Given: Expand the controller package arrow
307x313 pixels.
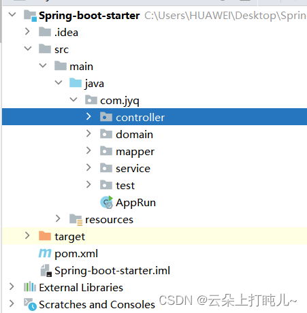Looking at the screenshot, I should (x=88, y=116).
